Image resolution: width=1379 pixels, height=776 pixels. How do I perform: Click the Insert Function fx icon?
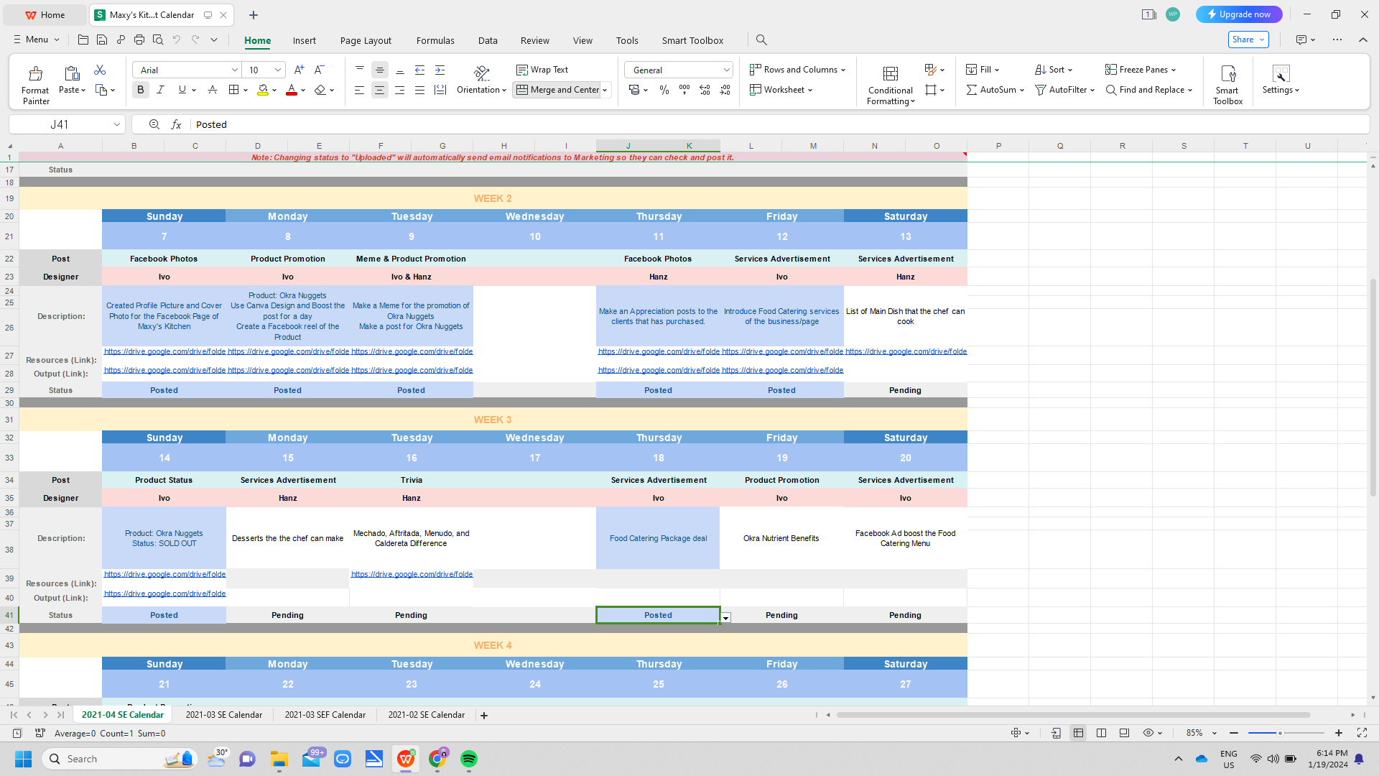tap(176, 124)
